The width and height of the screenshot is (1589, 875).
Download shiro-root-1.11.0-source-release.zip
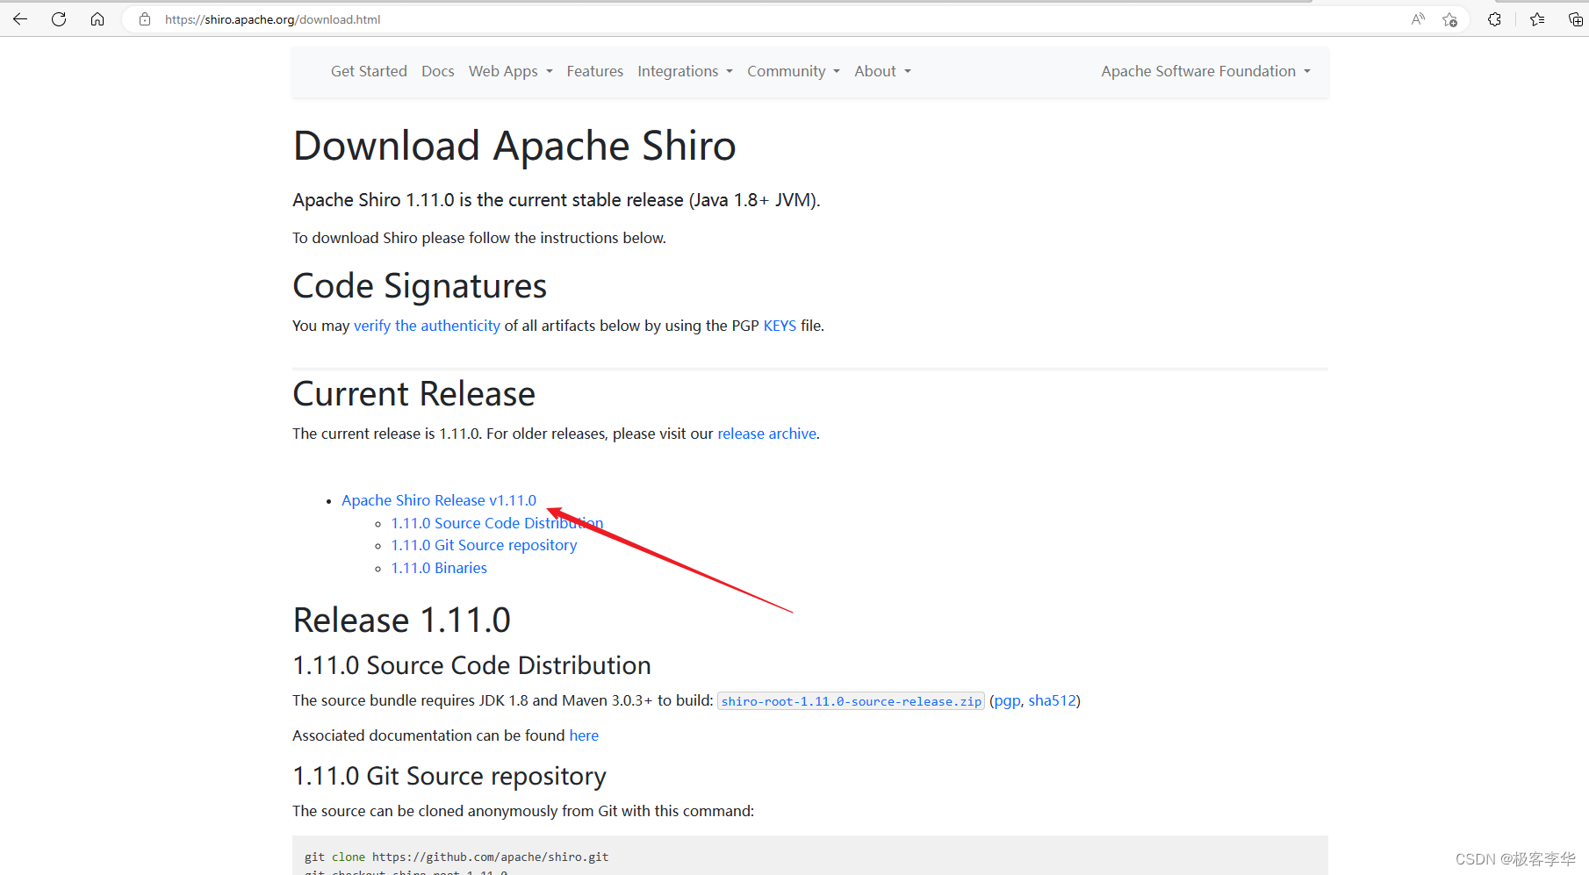pos(852,701)
